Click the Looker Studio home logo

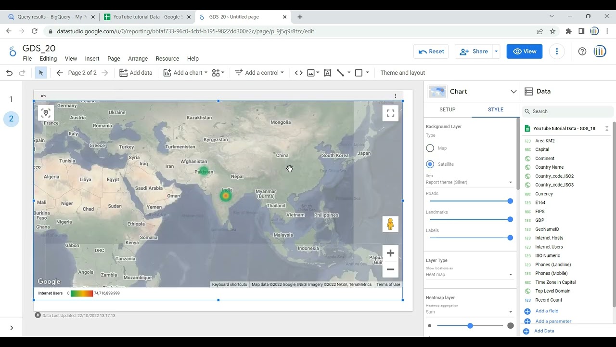click(x=13, y=52)
